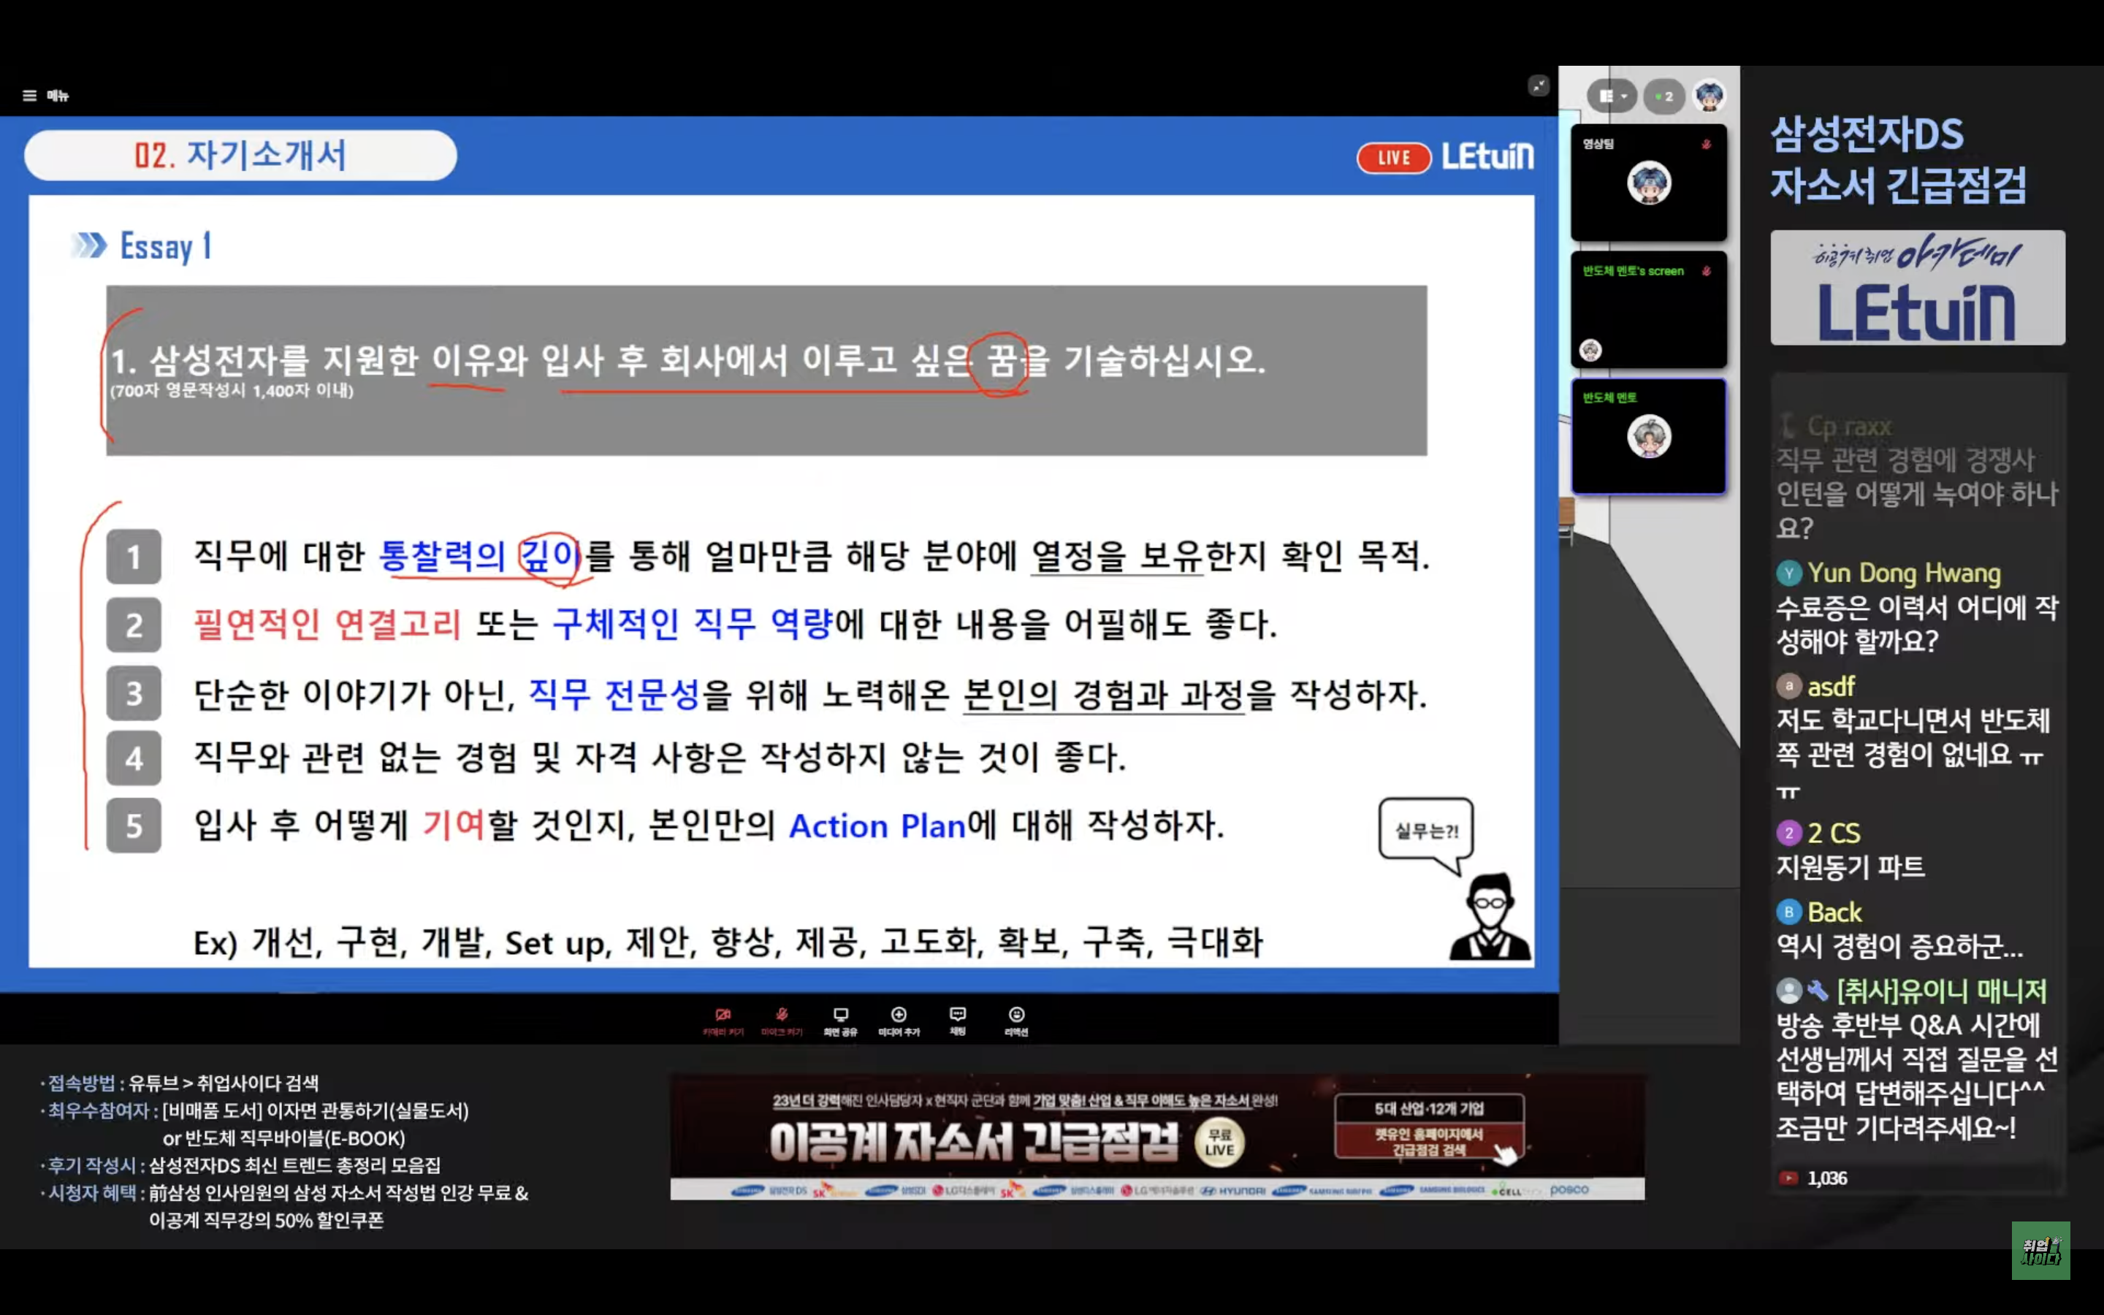Click the Cp raxx chat username
Image resolution: width=2104 pixels, height=1315 pixels.
tap(1849, 427)
